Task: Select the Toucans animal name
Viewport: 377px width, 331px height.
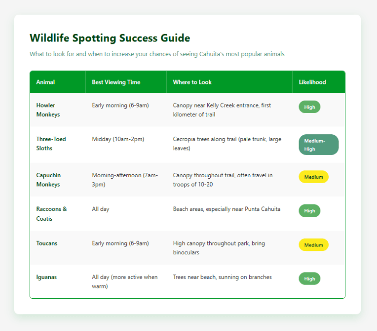Action: [47, 243]
